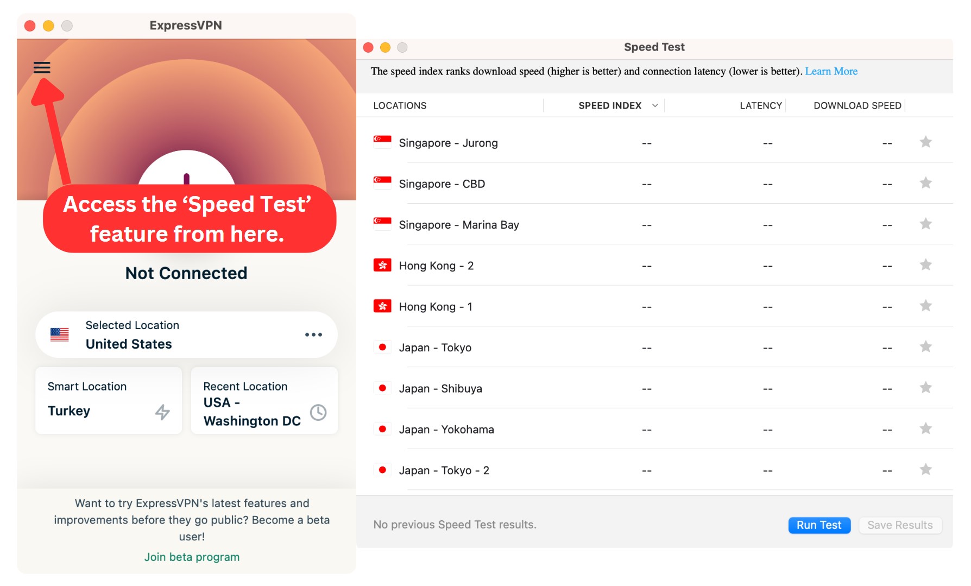Choose the Smart Location Turkey card
Image resolution: width=971 pixels, height=586 pixels.
[x=109, y=400]
